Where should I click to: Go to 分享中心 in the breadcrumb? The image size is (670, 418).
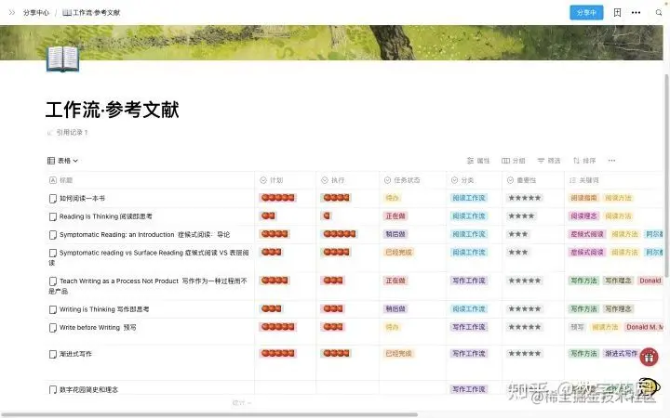point(36,12)
